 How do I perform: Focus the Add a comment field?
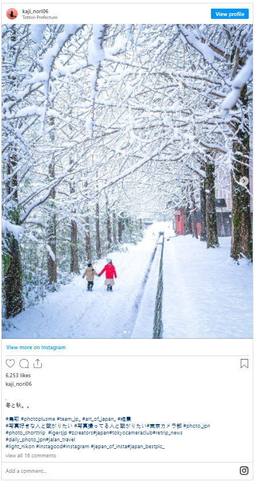pos(119,471)
